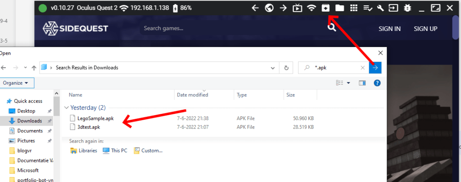The width and height of the screenshot is (461, 182).
Task: Open the view options dropdown arrow
Action: click(x=348, y=83)
